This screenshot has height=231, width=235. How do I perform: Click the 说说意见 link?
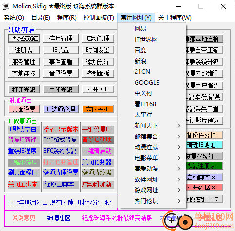pos(23,218)
